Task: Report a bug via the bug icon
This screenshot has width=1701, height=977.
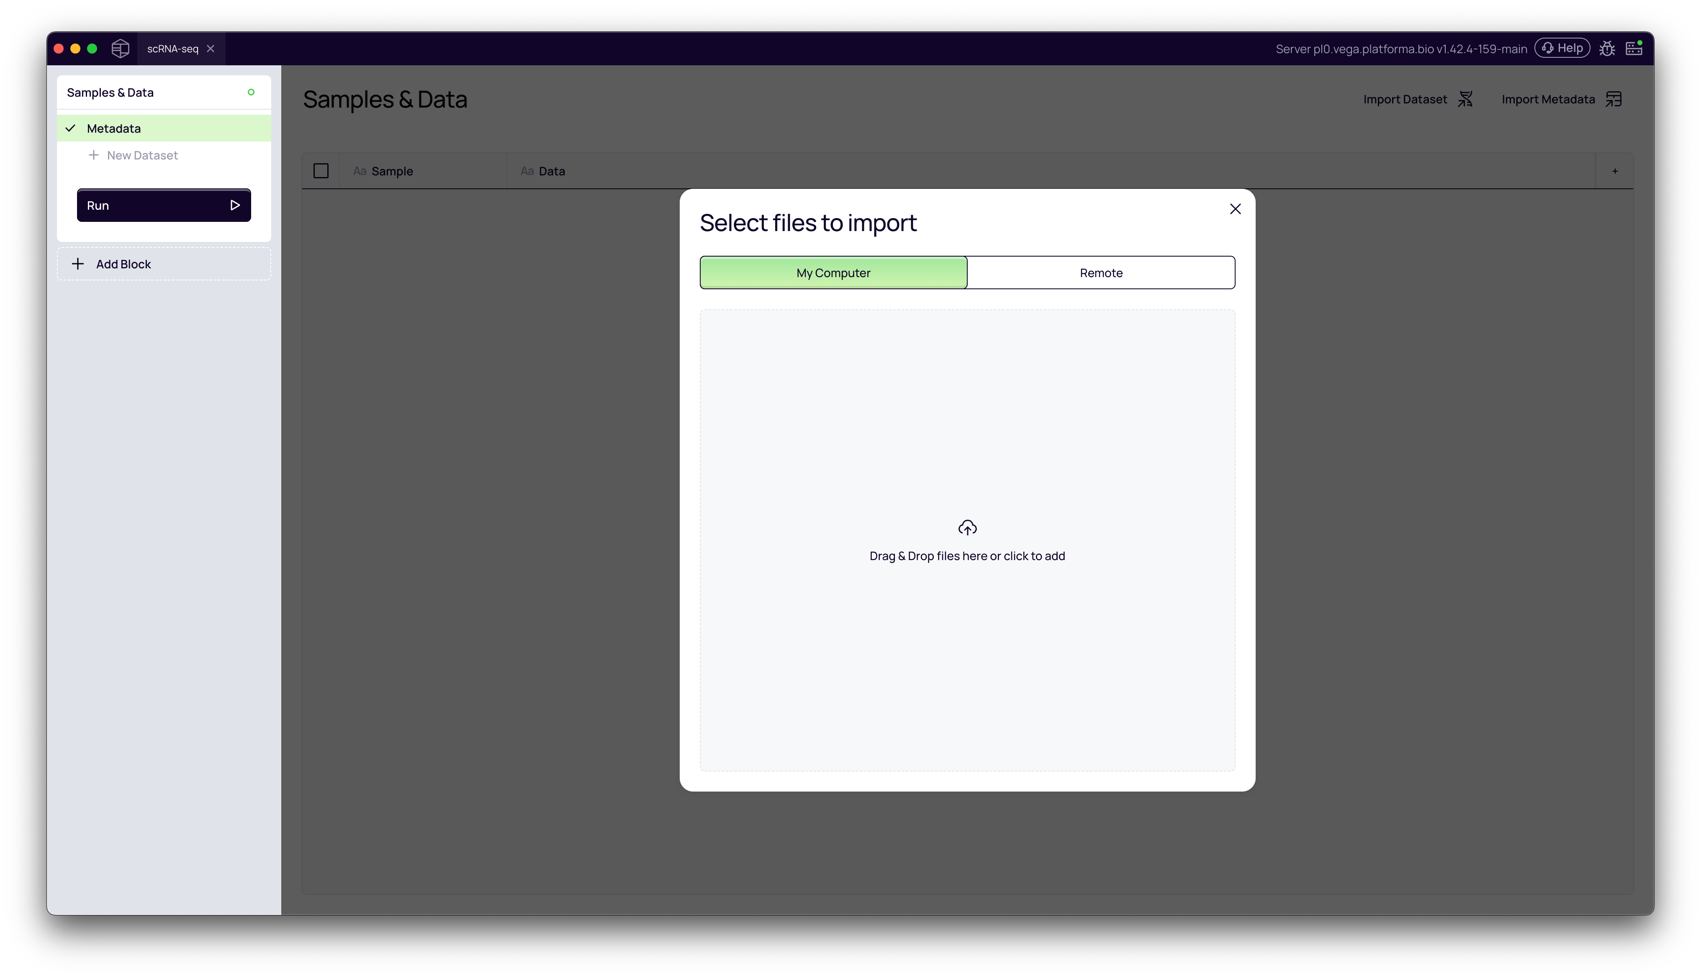Action: click(1607, 48)
